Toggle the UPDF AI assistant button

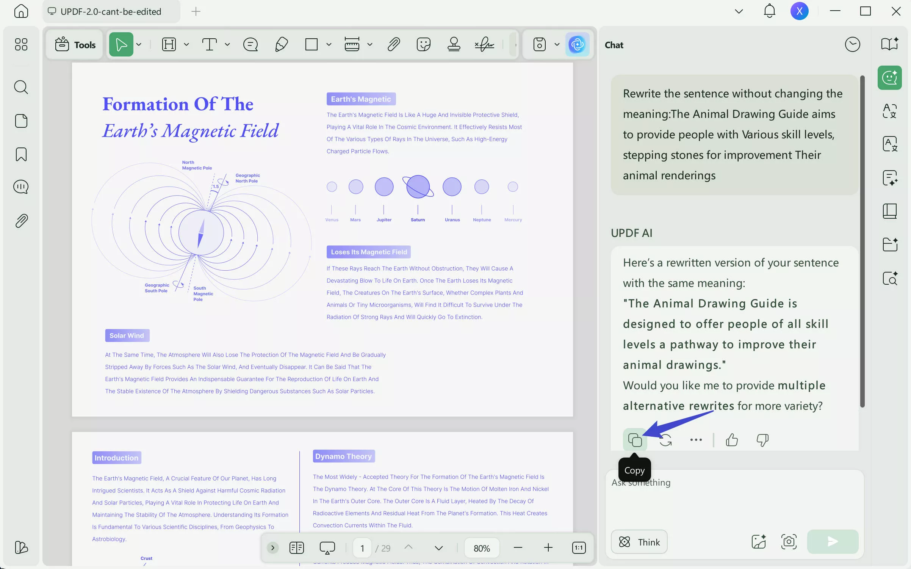577,45
